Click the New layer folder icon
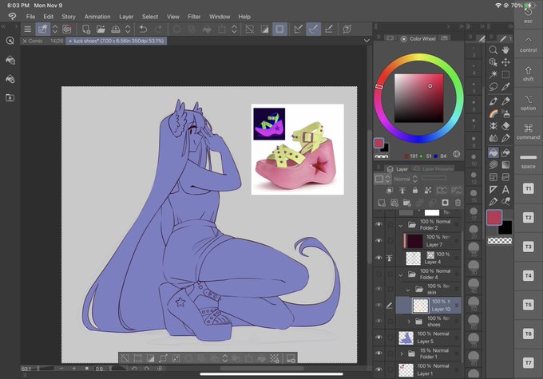Viewport: 543px width, 379px height. click(407, 203)
